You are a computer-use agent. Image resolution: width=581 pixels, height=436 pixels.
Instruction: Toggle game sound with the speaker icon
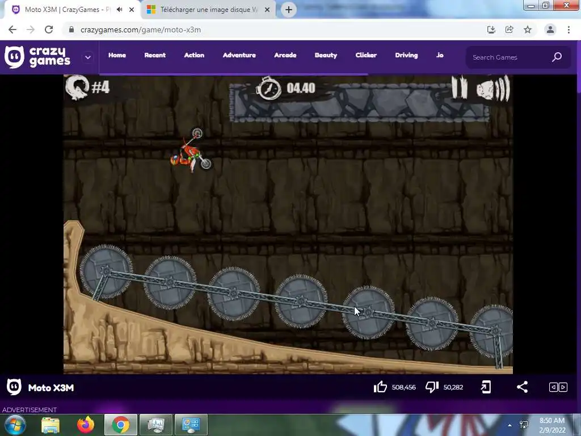(x=493, y=88)
